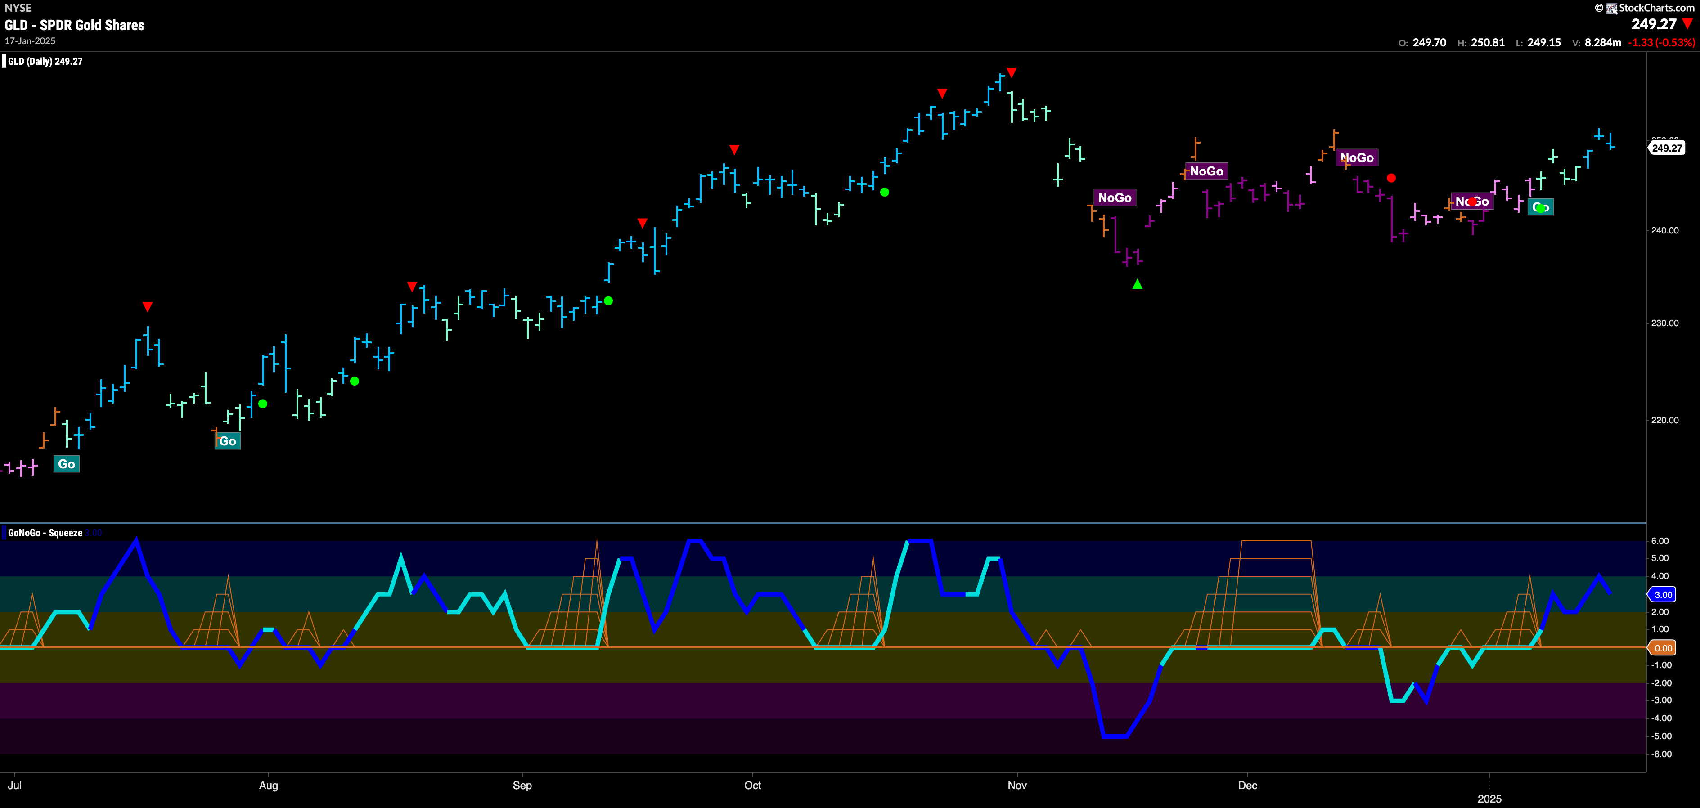Click the first NoGo label in mid-November
The image size is (1700, 808).
click(x=1115, y=197)
